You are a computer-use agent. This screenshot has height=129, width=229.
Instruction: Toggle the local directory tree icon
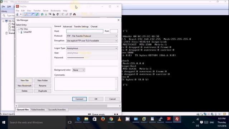29,14
